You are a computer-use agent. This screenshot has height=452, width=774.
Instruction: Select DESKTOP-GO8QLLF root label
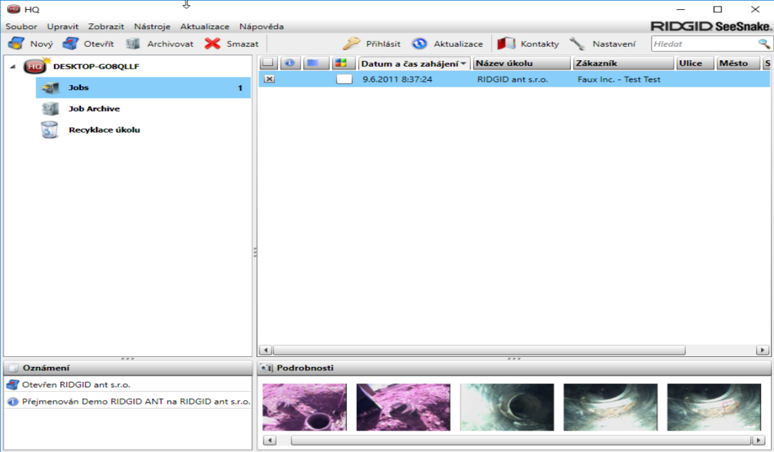pos(96,66)
